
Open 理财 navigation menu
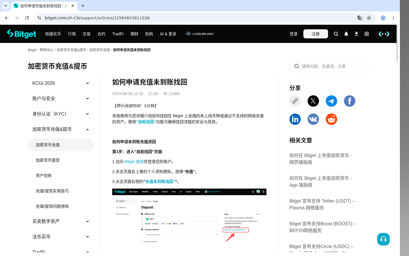click(134, 34)
